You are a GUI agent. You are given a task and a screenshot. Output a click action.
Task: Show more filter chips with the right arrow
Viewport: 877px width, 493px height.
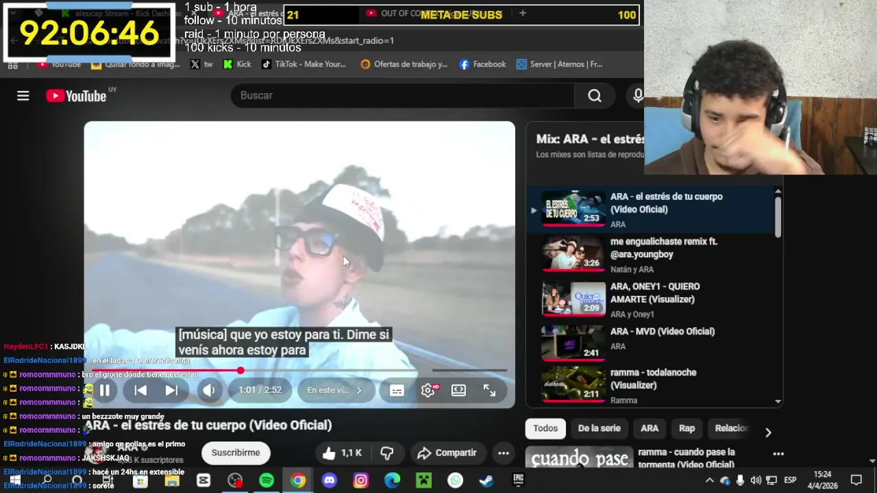point(768,432)
